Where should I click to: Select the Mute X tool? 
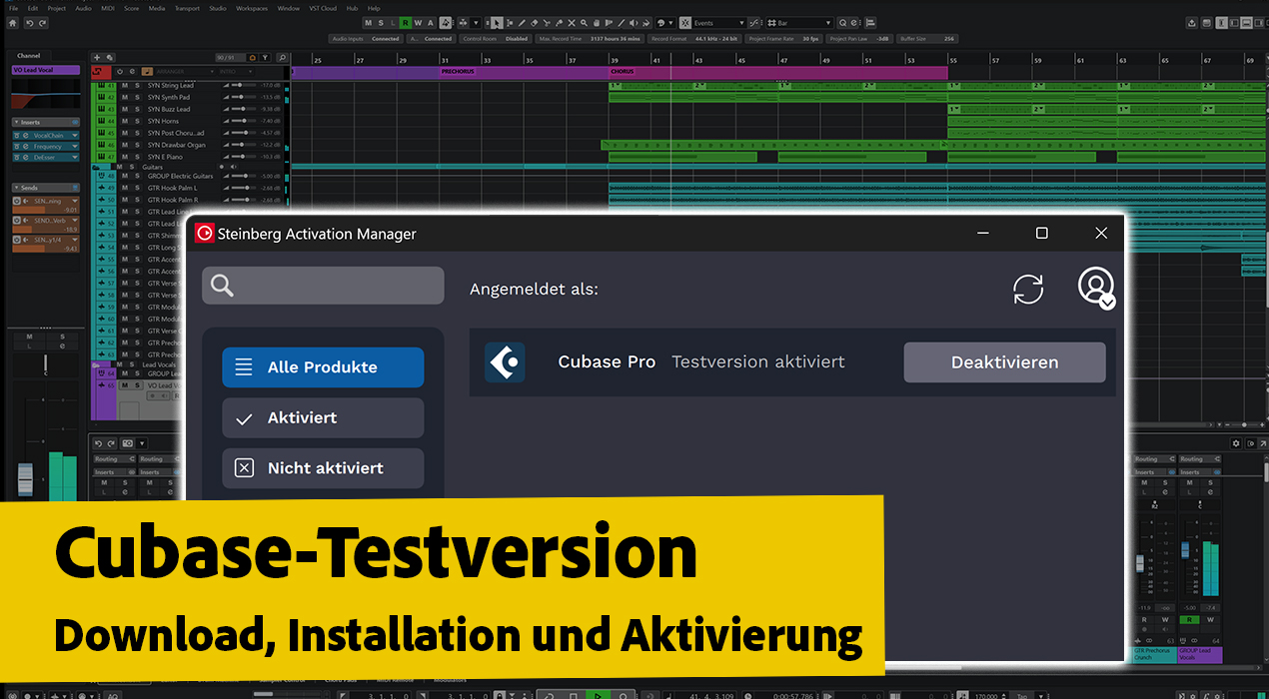(x=571, y=23)
